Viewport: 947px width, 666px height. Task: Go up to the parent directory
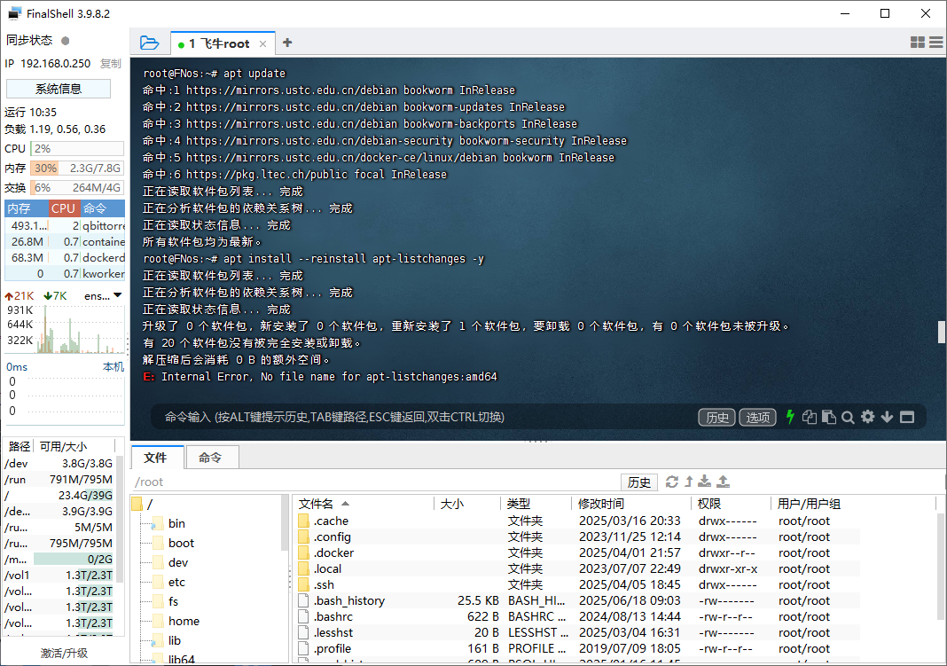pyautogui.click(x=688, y=482)
